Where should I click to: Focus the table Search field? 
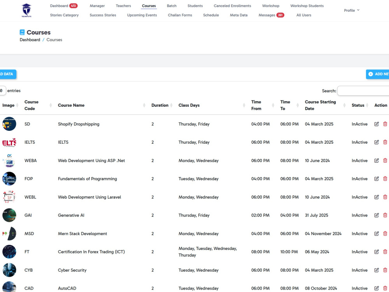click(363, 91)
